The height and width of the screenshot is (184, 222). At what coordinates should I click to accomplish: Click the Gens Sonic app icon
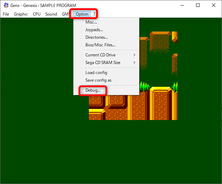[x=6, y=5]
